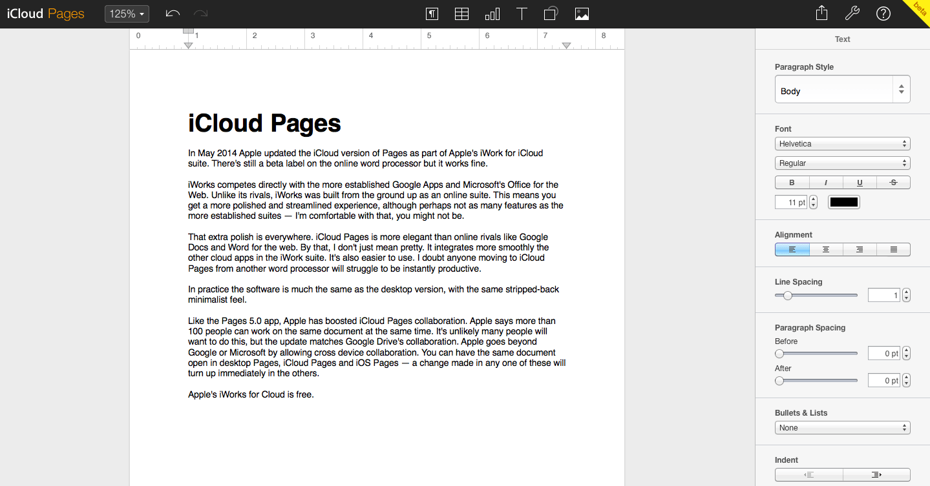Screen dimensions: 930x486
Task: Click the font size stepper arrows
Action: pyautogui.click(x=813, y=202)
